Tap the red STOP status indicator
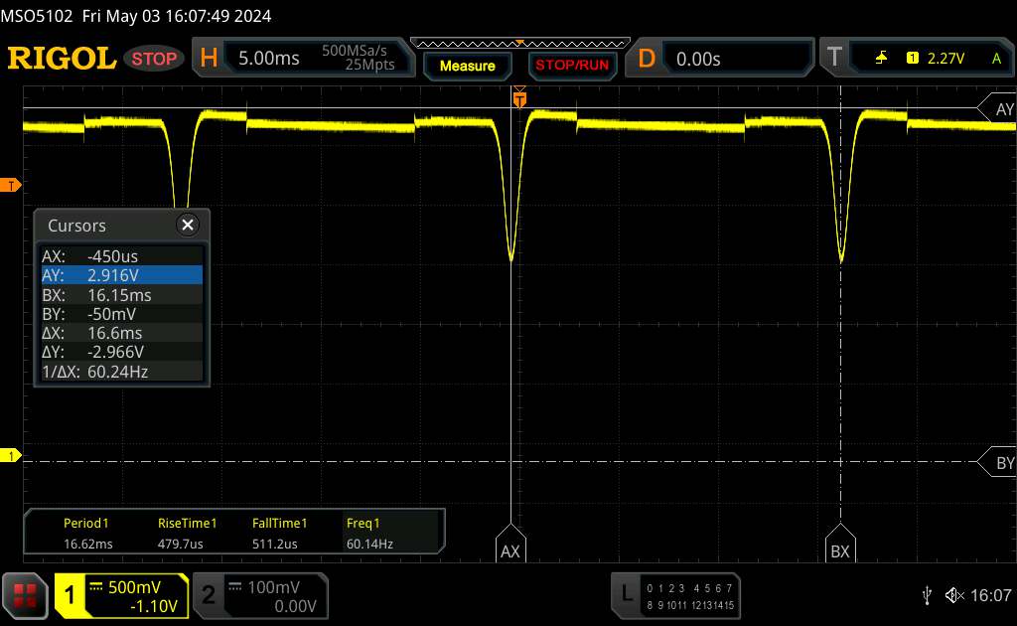 point(154,59)
